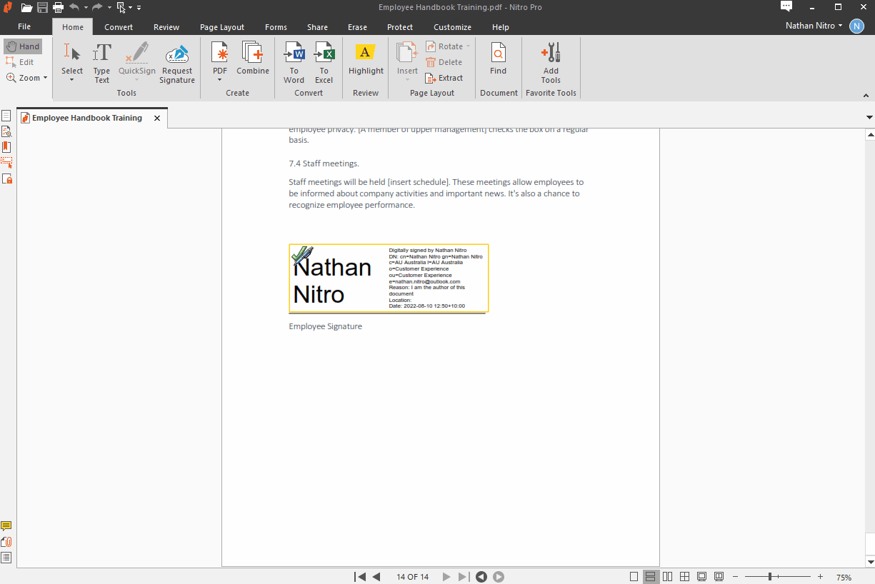Expand the Select tool dropdown arrow
The image size is (875, 584).
tap(72, 80)
